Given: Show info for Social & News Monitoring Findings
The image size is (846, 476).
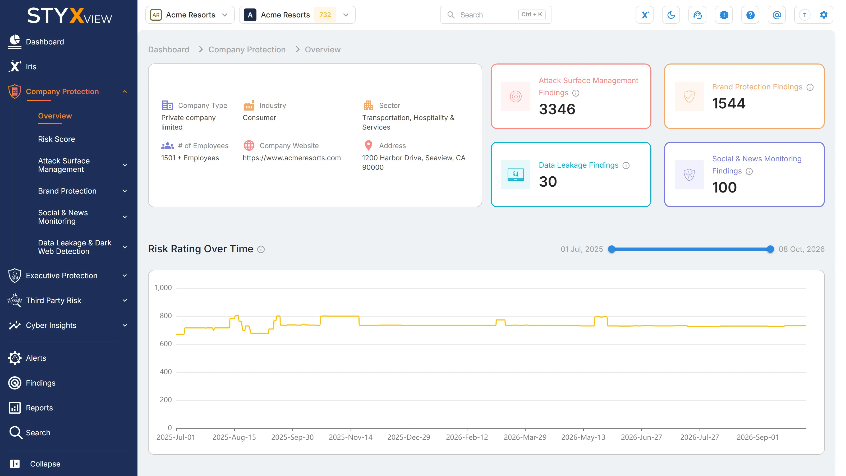Looking at the screenshot, I should tap(749, 171).
